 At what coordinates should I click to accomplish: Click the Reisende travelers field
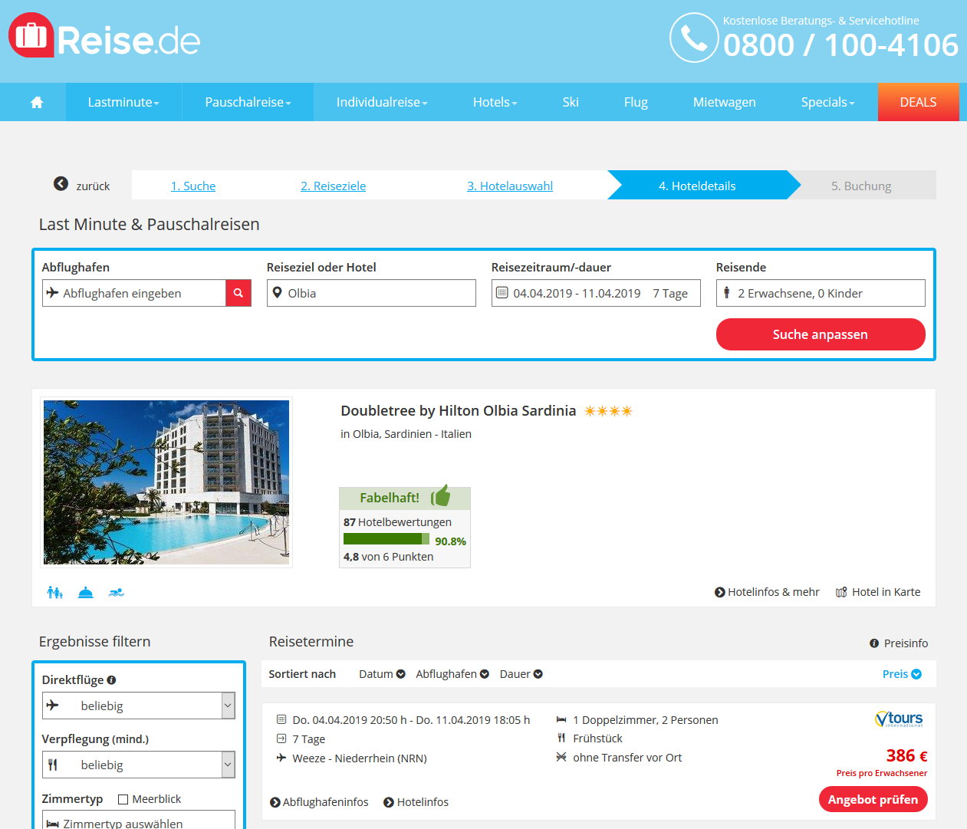(821, 293)
